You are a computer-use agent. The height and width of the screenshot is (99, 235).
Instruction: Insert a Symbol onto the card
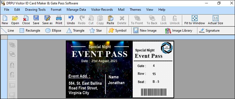[118, 31]
